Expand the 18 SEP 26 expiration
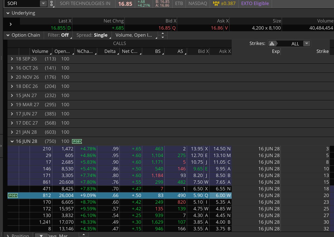Image resolution: width=334 pixels, height=237 pixels. point(12,59)
